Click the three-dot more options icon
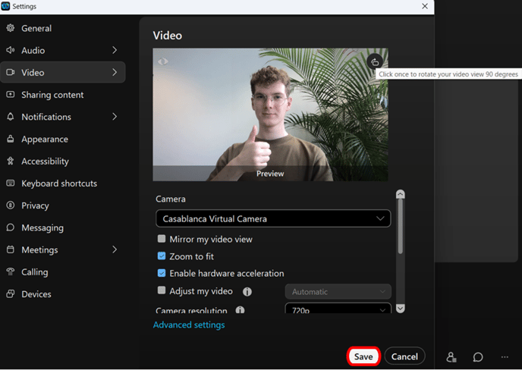Screen dimensions: 522x370 point(505,356)
